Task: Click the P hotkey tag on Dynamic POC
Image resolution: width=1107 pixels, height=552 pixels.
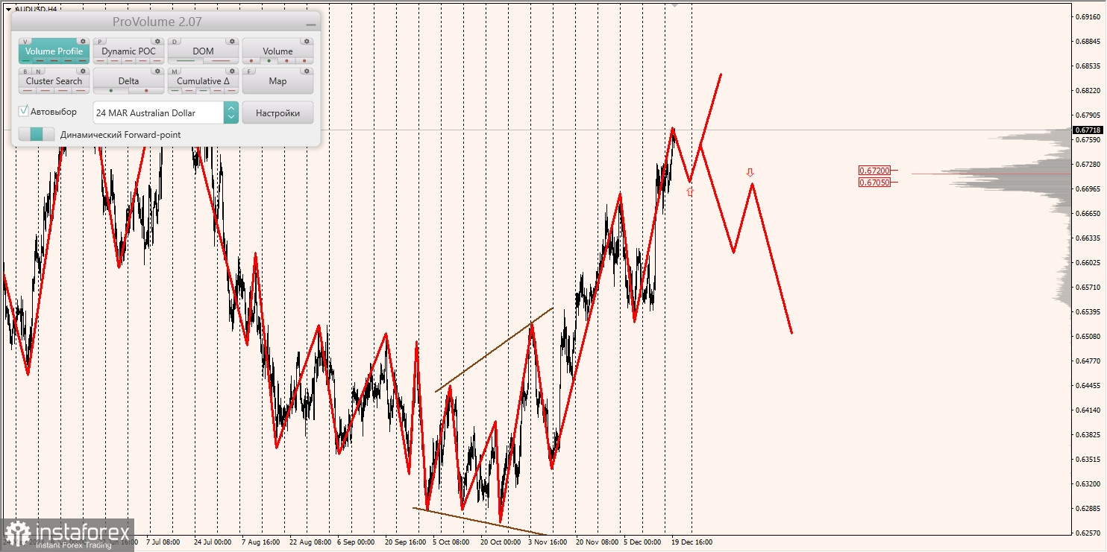Action: [100, 42]
